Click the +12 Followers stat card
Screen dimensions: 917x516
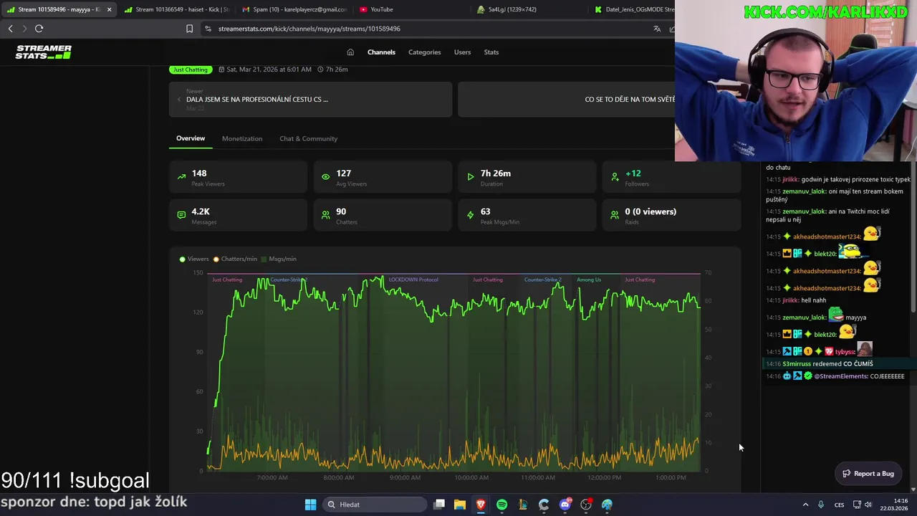(x=671, y=177)
